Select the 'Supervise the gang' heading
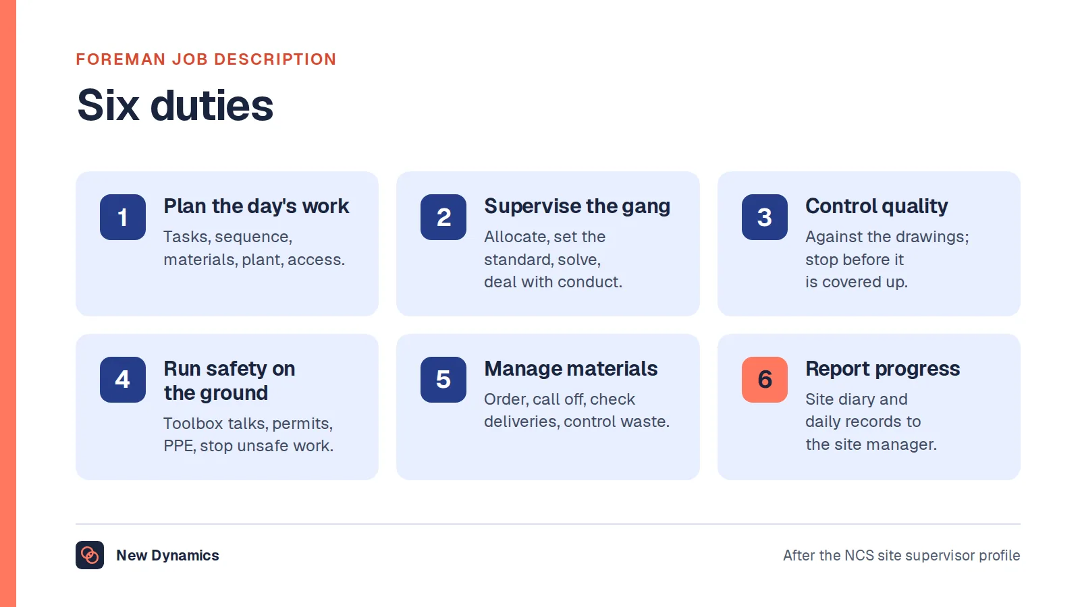 pos(577,206)
